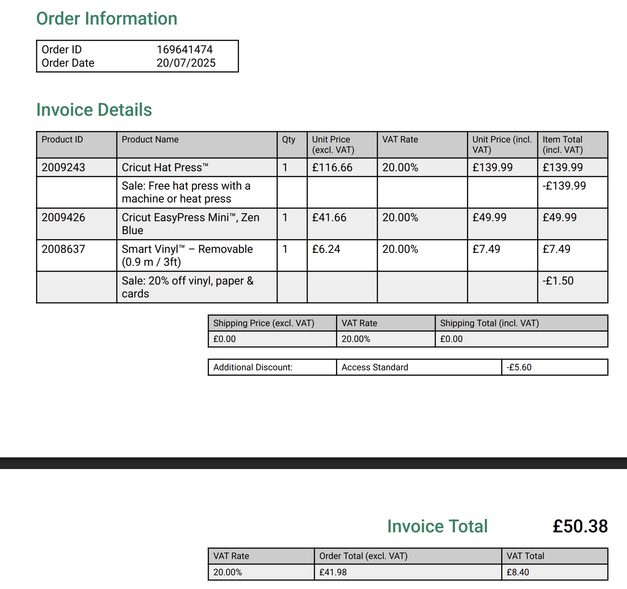Image resolution: width=627 pixels, height=589 pixels.
Task: Click the Order ID number 169641474
Action: 185,50
